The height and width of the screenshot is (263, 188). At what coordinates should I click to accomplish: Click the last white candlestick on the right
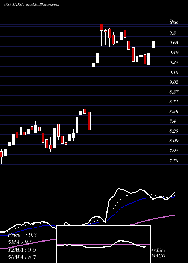(x=153, y=44)
